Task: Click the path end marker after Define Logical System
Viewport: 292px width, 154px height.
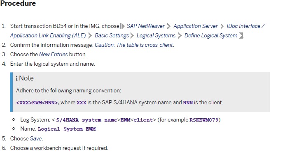Action: [241, 35]
